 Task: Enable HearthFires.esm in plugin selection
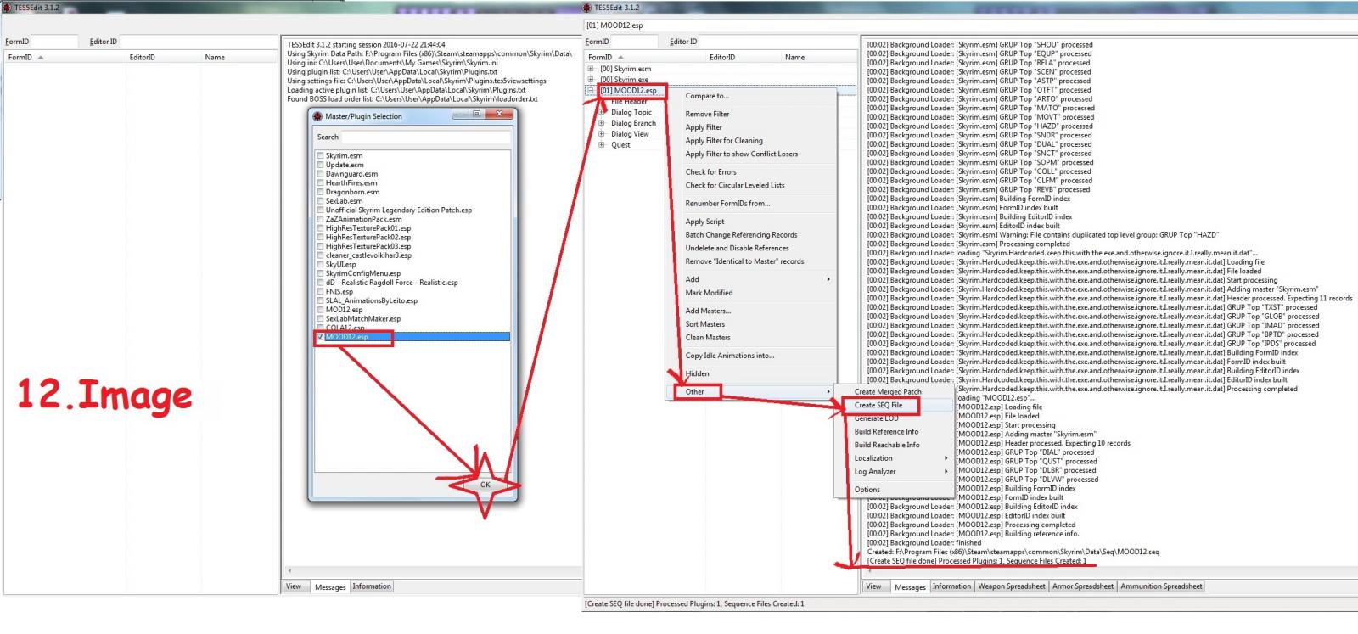[320, 183]
